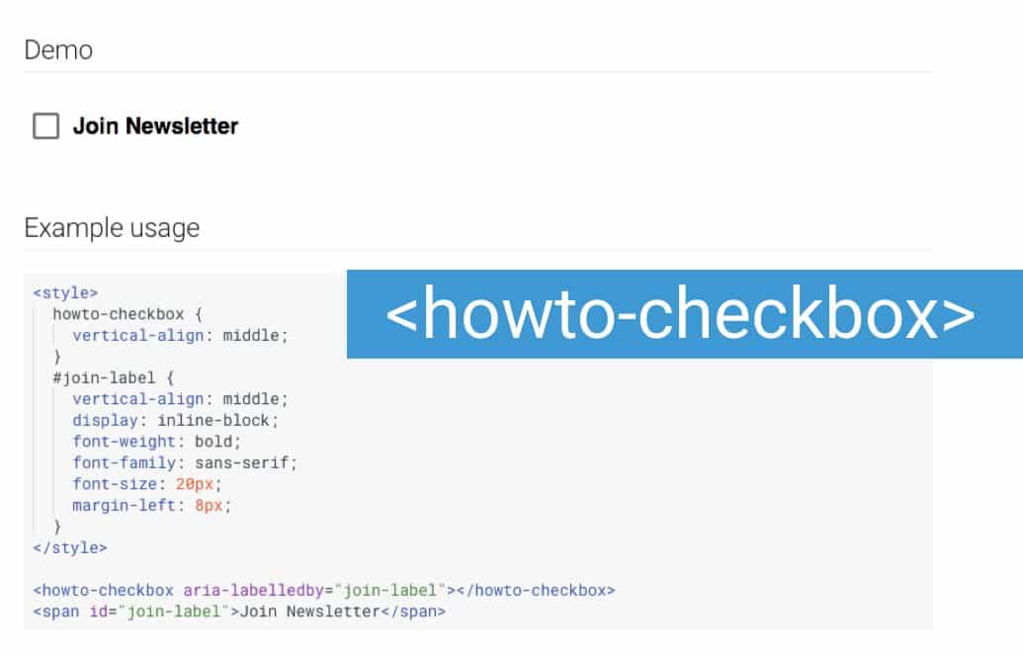Select the Demo section heading
This screenshot has width=1023, height=656.
coord(58,49)
